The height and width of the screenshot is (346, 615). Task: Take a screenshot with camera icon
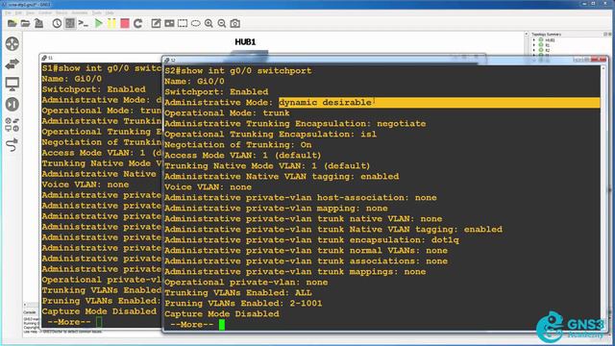tap(234, 23)
